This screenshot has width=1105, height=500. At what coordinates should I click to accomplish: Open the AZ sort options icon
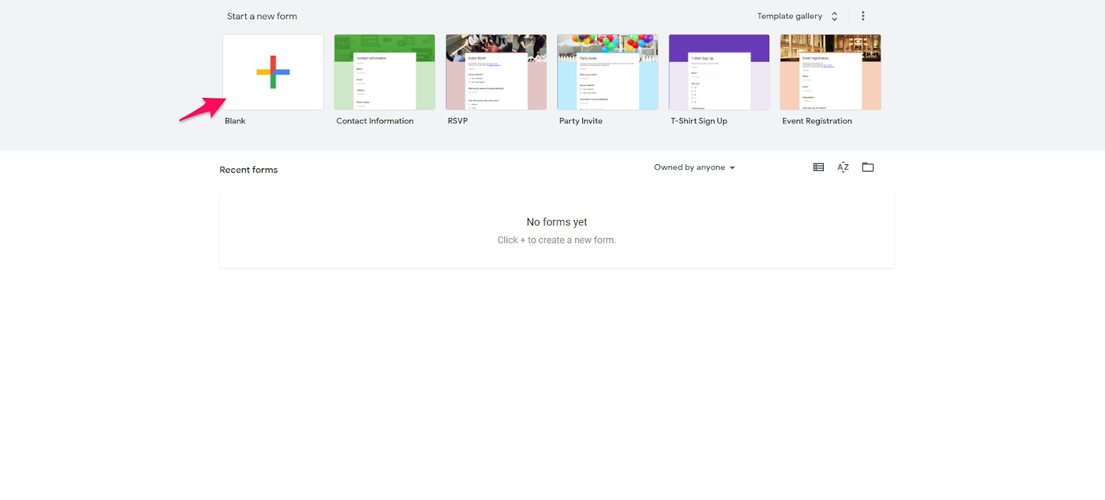(x=843, y=167)
